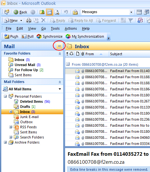Viewport: 150px width, 172px height.
Task: Click the Reply button
Action: [58, 20]
